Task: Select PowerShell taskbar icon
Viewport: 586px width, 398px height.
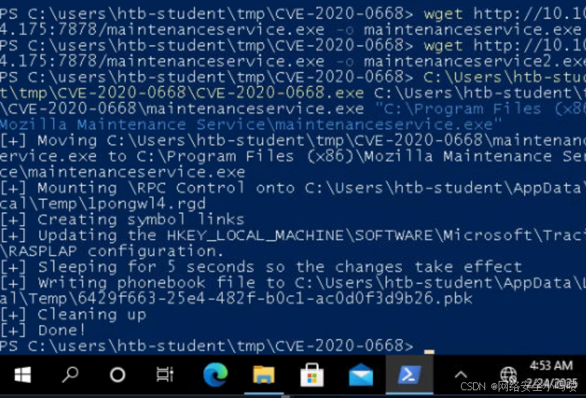Action: coord(409,374)
